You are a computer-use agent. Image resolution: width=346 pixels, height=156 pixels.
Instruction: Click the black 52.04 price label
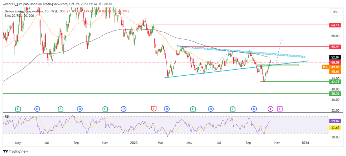pyautogui.click(x=335, y=57)
